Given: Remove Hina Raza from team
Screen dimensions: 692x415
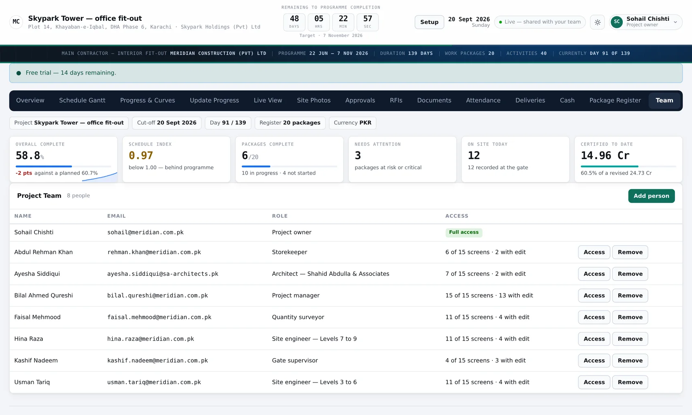Looking at the screenshot, I should (x=630, y=339).
